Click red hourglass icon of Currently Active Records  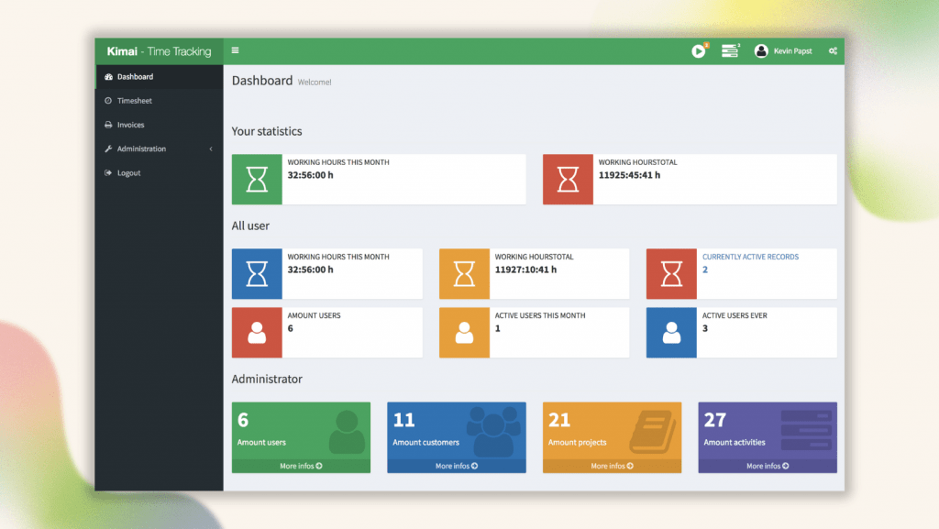(671, 274)
